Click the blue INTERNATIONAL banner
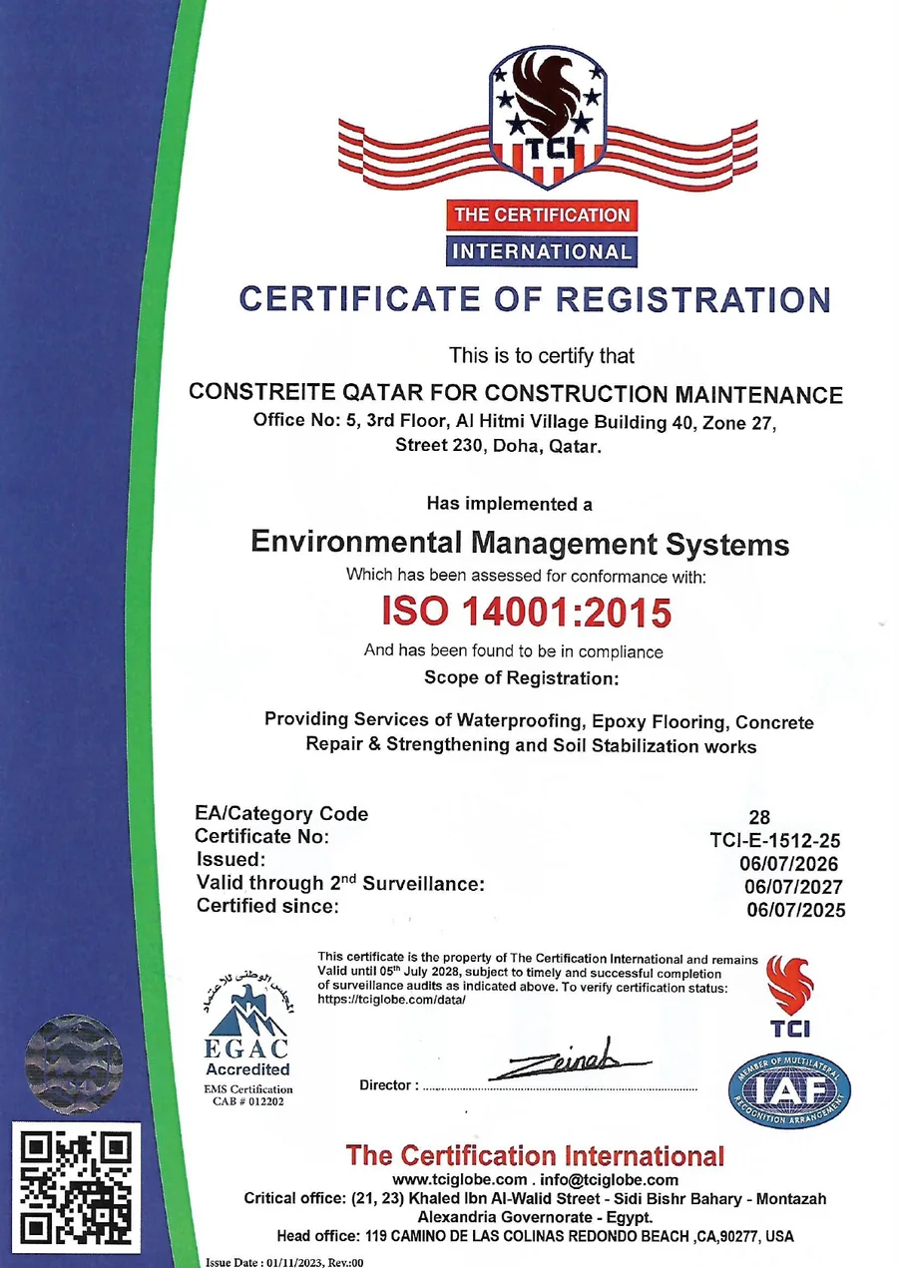The width and height of the screenshot is (898, 1268). (x=542, y=250)
